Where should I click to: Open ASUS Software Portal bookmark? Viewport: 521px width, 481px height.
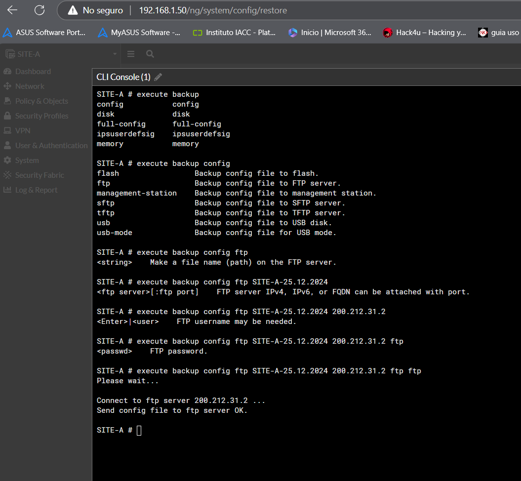[44, 33]
